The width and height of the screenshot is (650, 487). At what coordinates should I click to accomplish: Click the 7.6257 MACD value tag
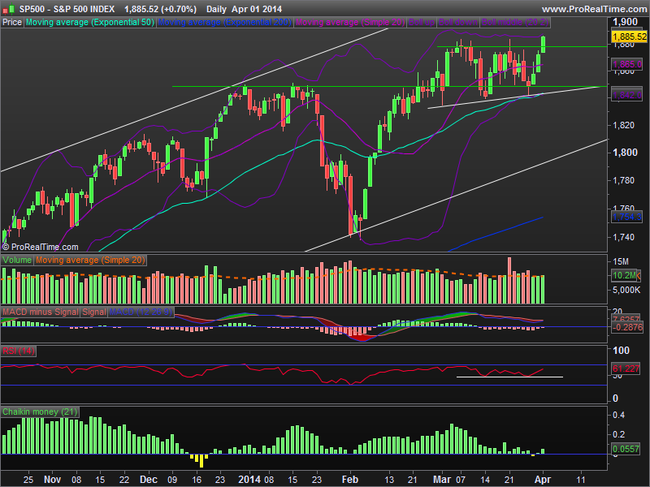point(627,318)
